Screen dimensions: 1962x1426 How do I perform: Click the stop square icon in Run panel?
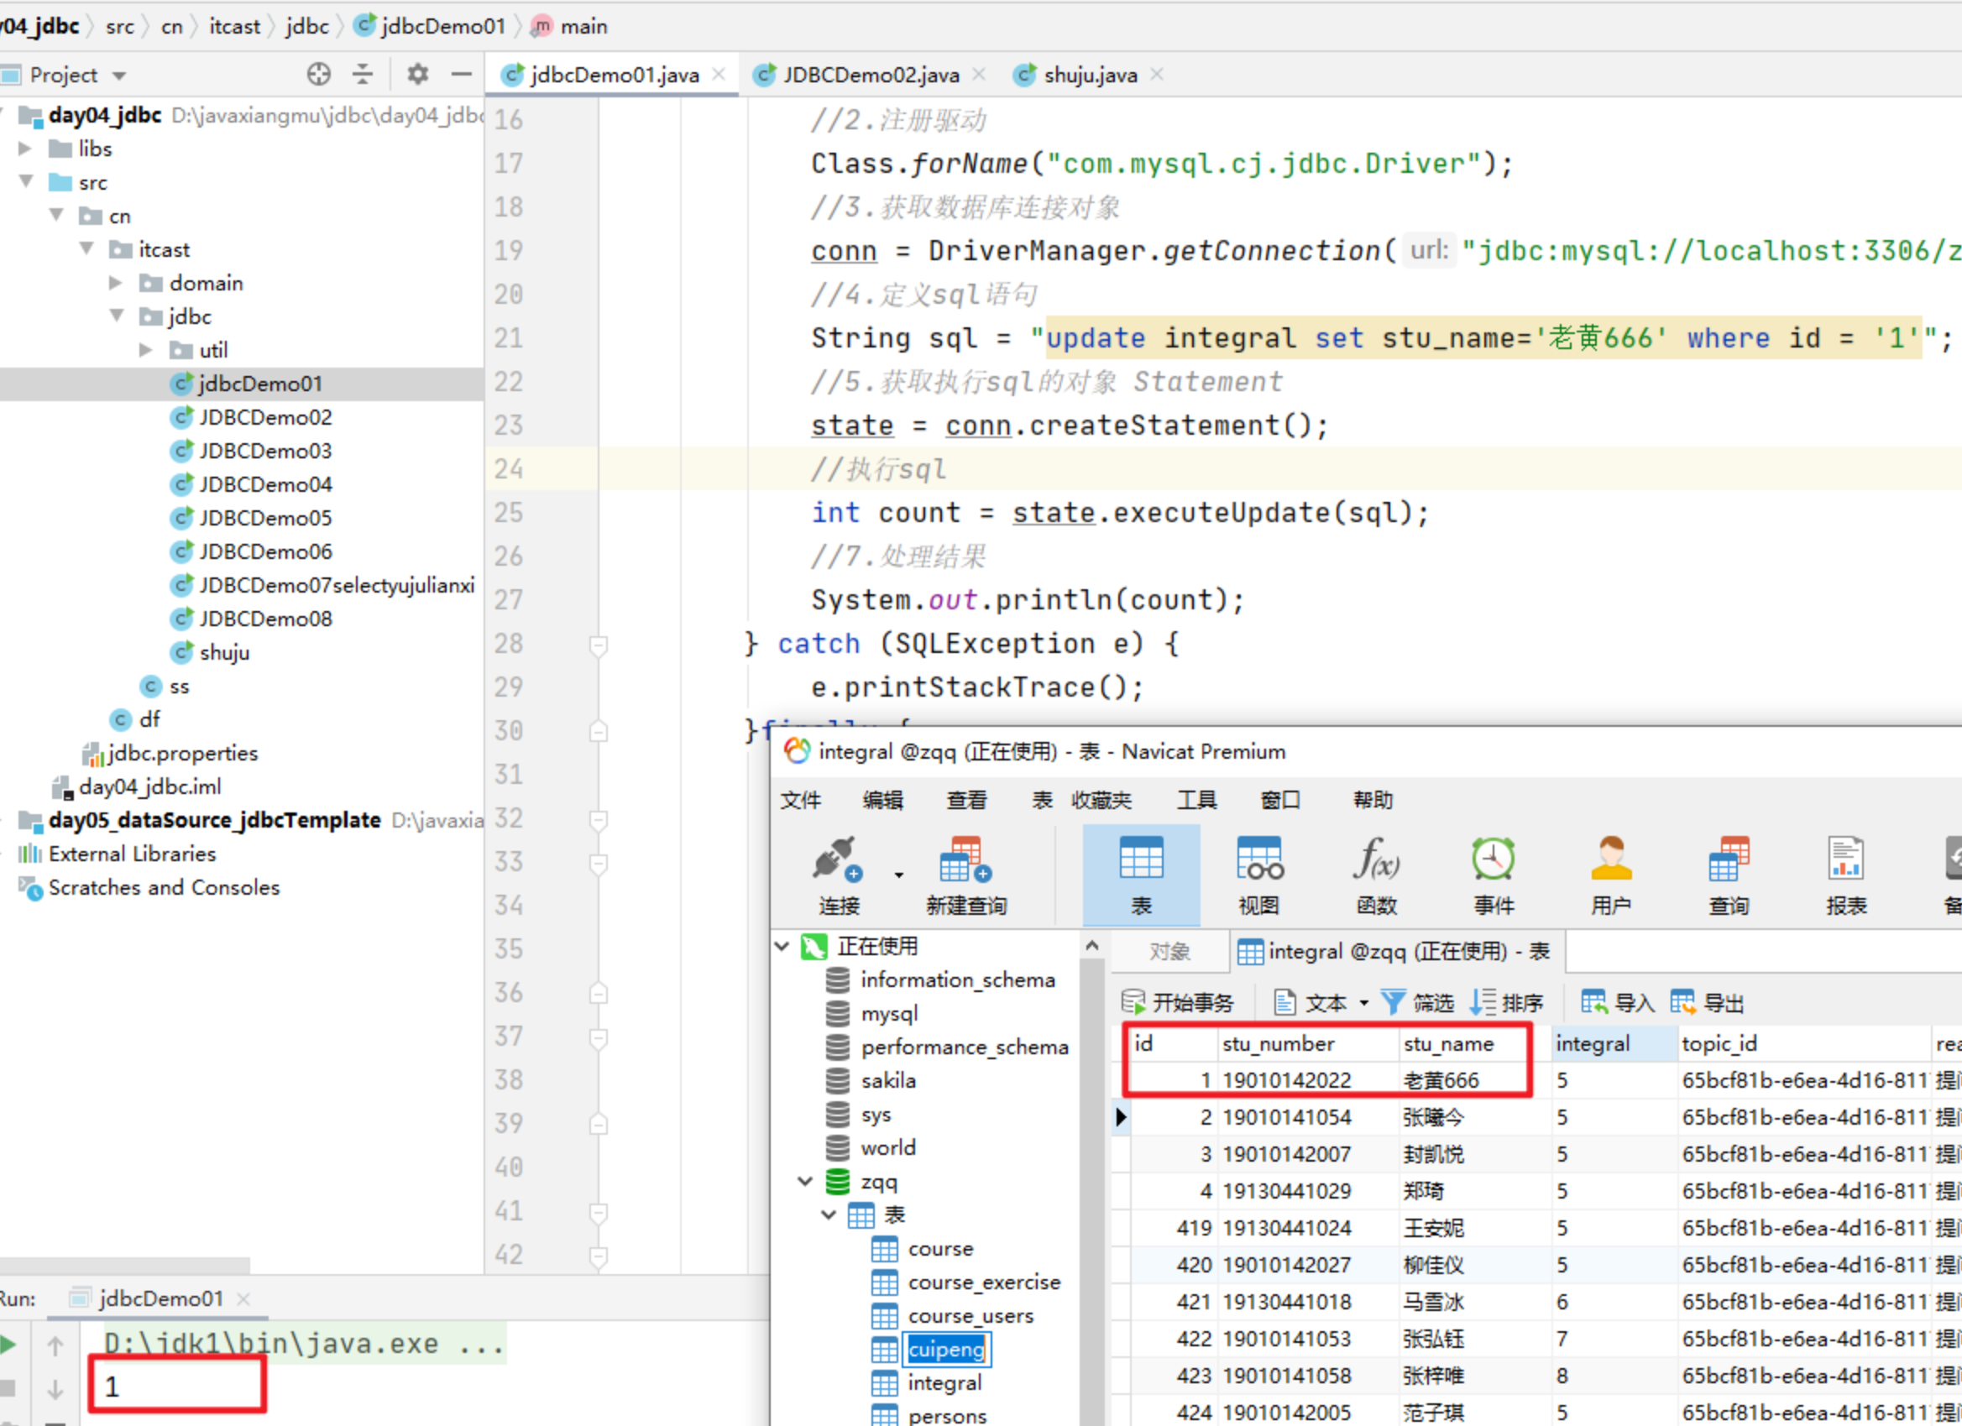pos(7,1388)
